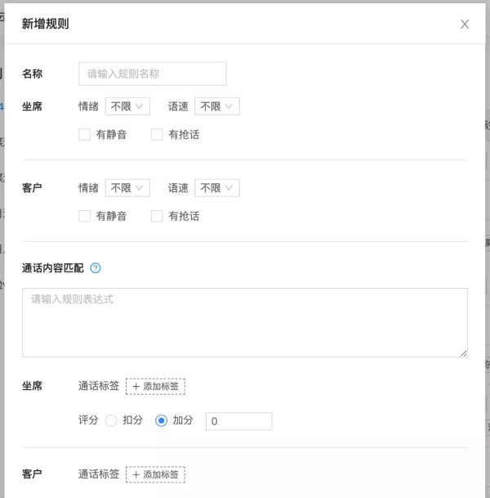This screenshot has width=490, height=498.
Task: Close the 新增规则 dialog
Action: coord(465,25)
